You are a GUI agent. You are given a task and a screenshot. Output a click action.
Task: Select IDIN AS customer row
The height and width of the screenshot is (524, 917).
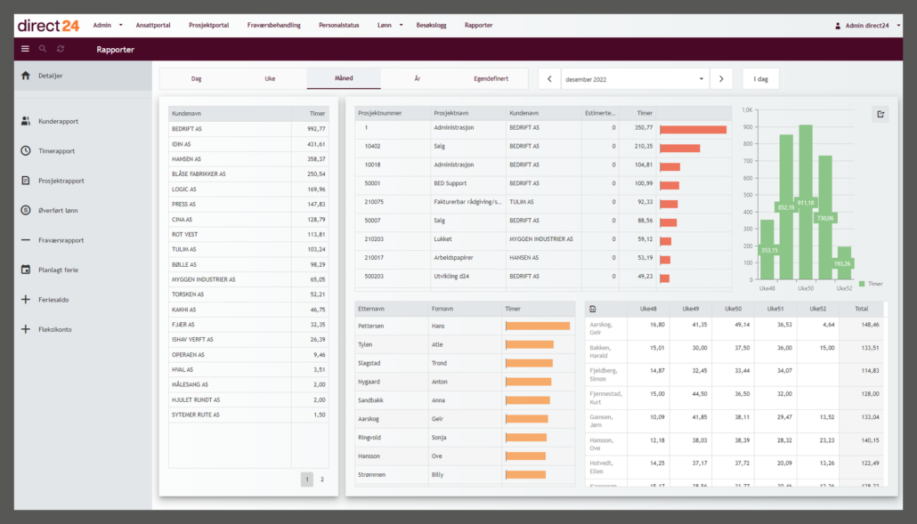[248, 144]
